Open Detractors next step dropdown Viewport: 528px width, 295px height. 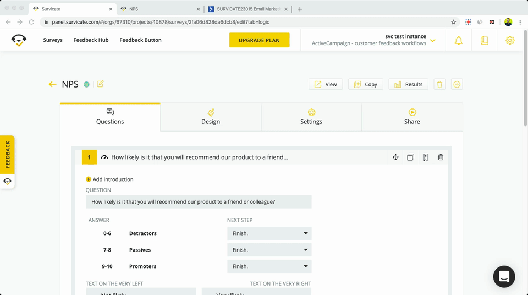click(269, 233)
